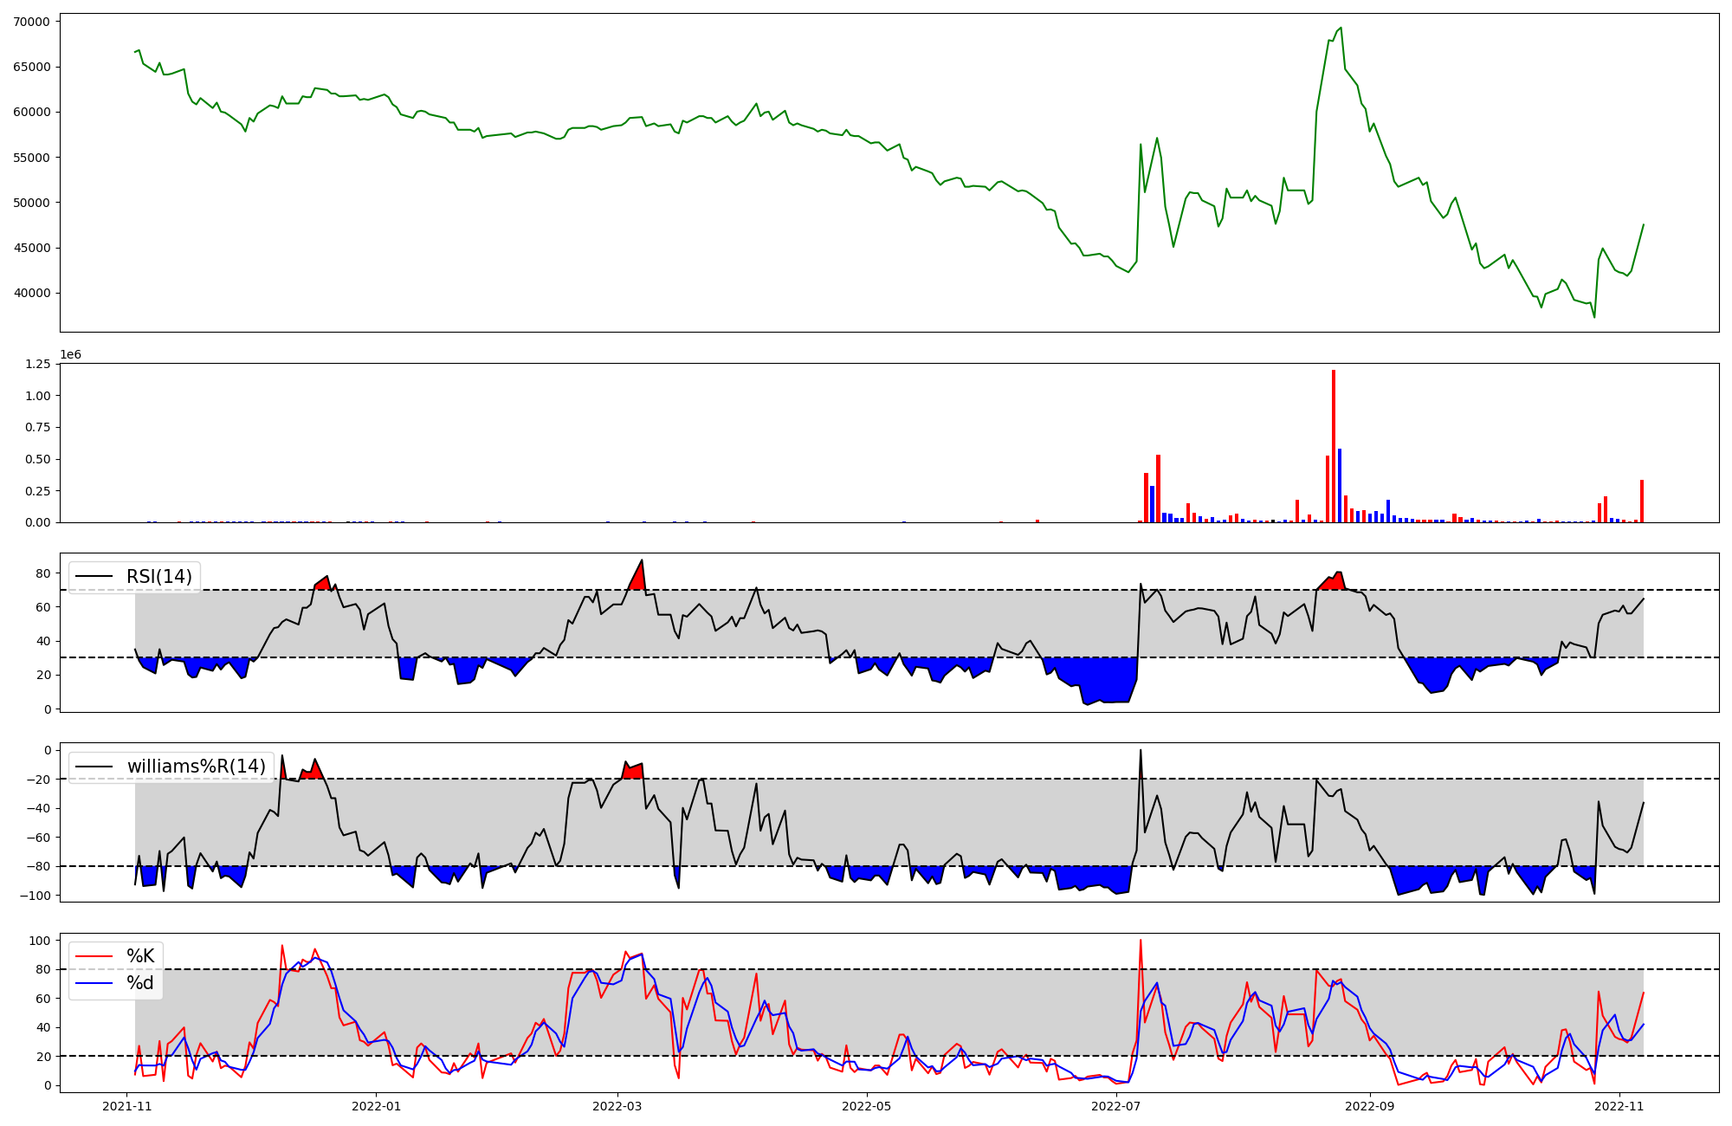The width and height of the screenshot is (1732, 1126).
Task: Click the blue %d legend line sample
Action: click(94, 983)
